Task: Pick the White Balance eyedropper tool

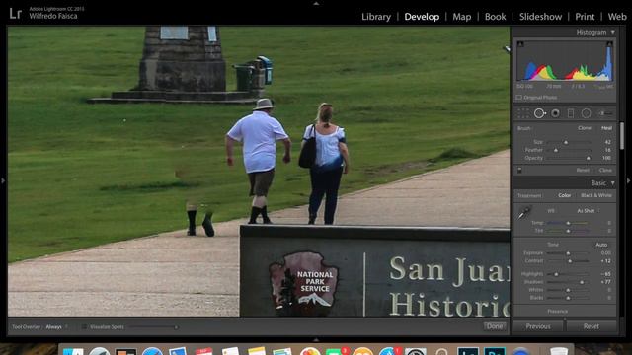Action: 524,213
